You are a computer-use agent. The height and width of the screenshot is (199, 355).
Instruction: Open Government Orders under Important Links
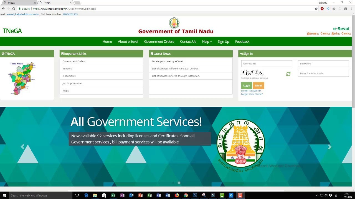tap(74, 61)
